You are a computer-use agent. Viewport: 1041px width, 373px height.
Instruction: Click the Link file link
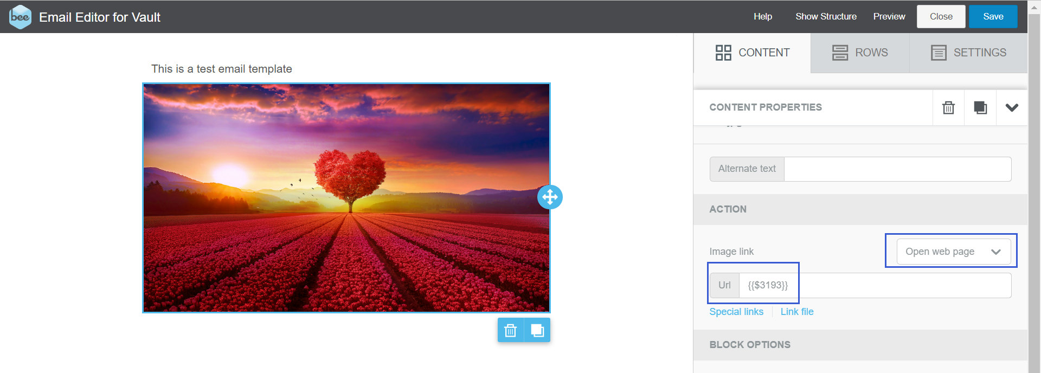click(797, 312)
